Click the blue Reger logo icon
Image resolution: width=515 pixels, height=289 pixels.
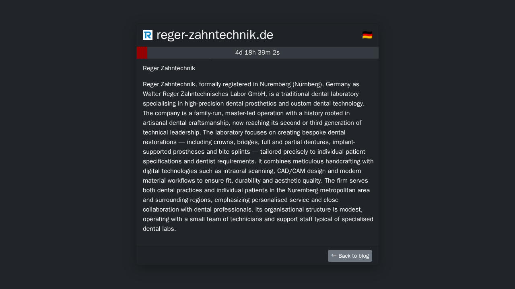[x=148, y=35]
